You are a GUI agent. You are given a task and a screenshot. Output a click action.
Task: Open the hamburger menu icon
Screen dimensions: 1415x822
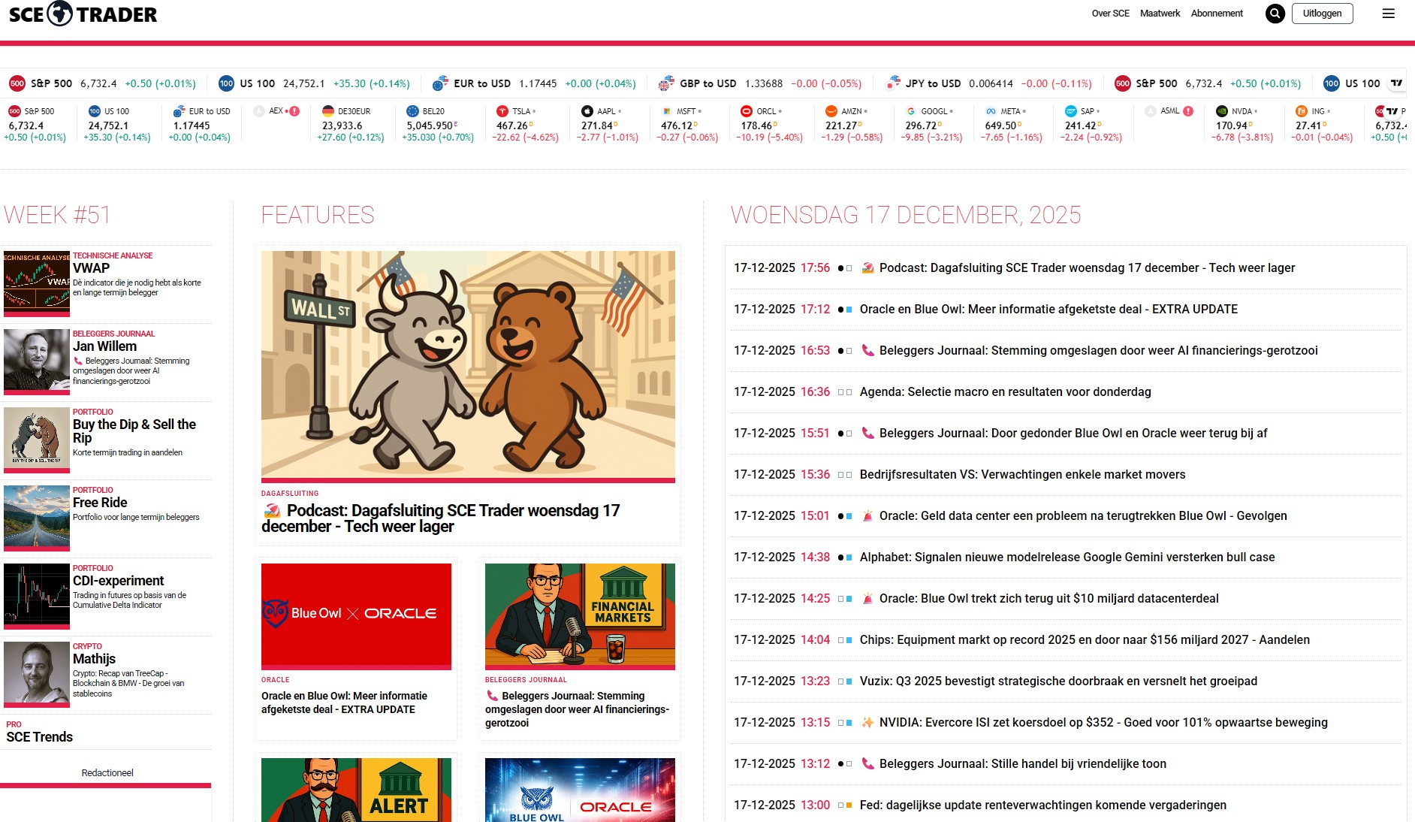[x=1389, y=14]
